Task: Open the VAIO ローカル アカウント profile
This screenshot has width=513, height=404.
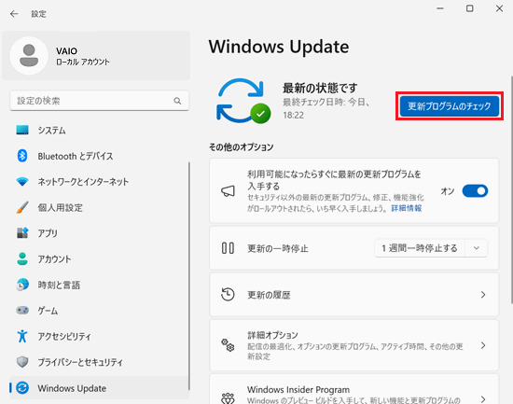Action: click(x=96, y=56)
